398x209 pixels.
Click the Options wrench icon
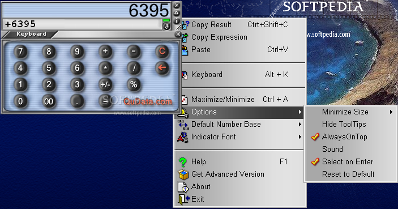point(184,112)
